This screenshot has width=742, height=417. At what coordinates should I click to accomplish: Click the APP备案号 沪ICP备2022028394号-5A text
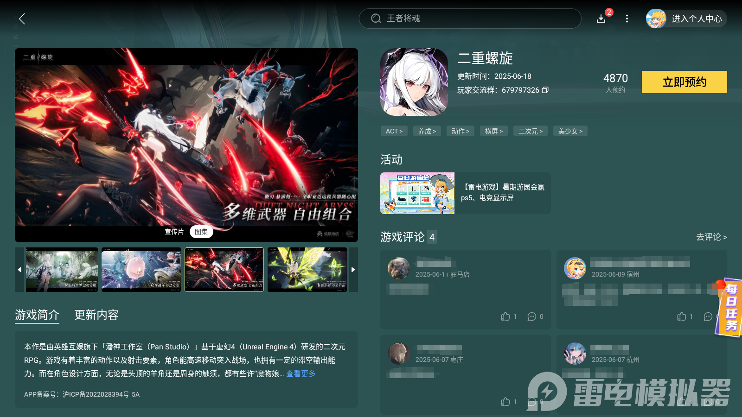point(82,394)
